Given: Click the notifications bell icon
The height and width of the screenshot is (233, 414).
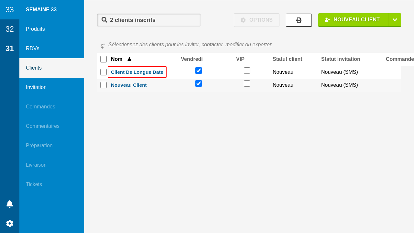Looking at the screenshot, I should click(x=10, y=204).
